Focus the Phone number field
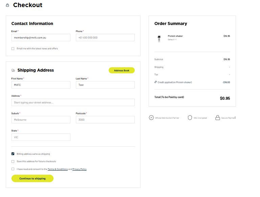 (105, 38)
